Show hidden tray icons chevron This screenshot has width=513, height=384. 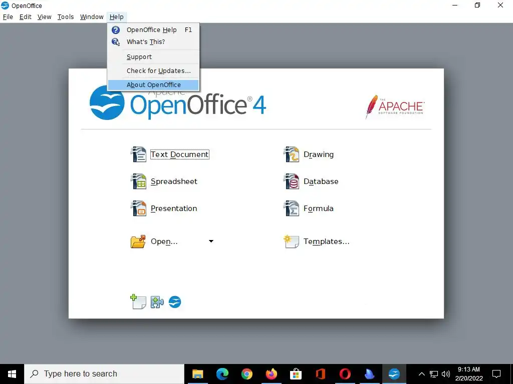[422, 374]
